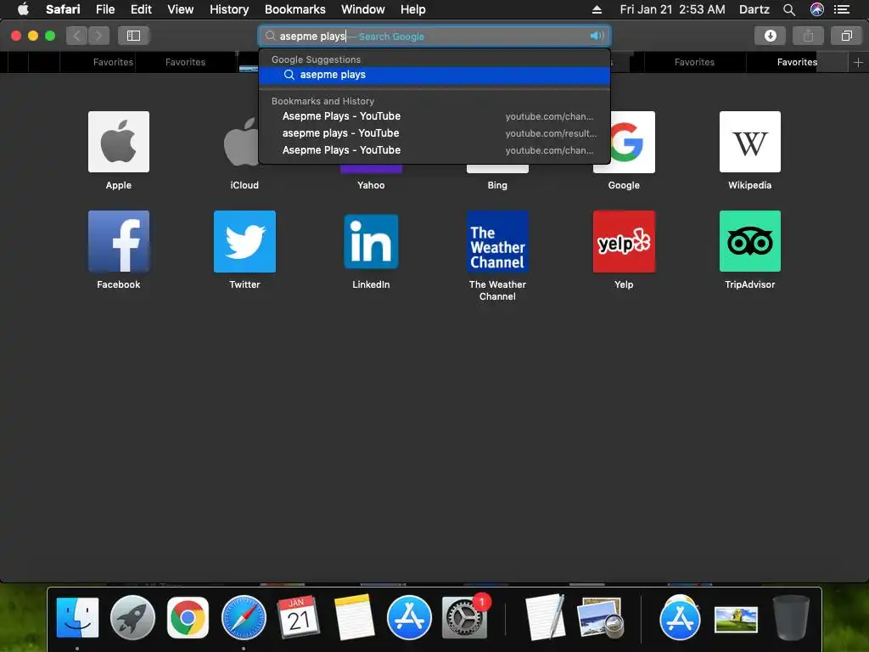Screen dimensions: 869x652
Task: Open the Window menu
Action: pyautogui.click(x=363, y=9)
